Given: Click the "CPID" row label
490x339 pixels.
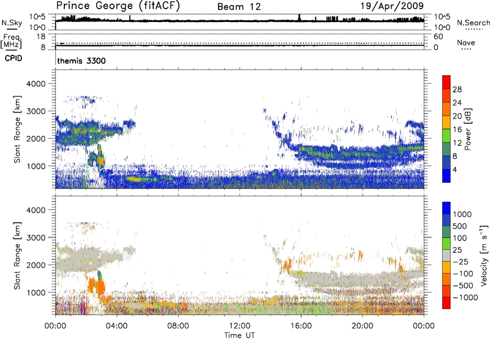Looking at the screenshot, I should point(13,58).
